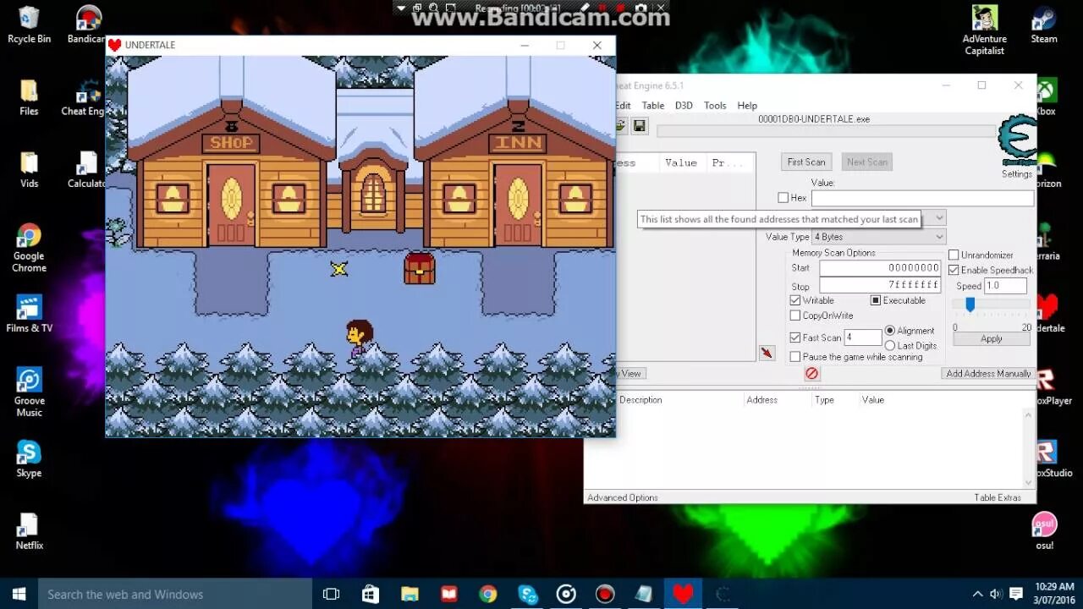Uncheck the Writable checkbox
This screenshot has width=1083, height=609.
pos(795,300)
